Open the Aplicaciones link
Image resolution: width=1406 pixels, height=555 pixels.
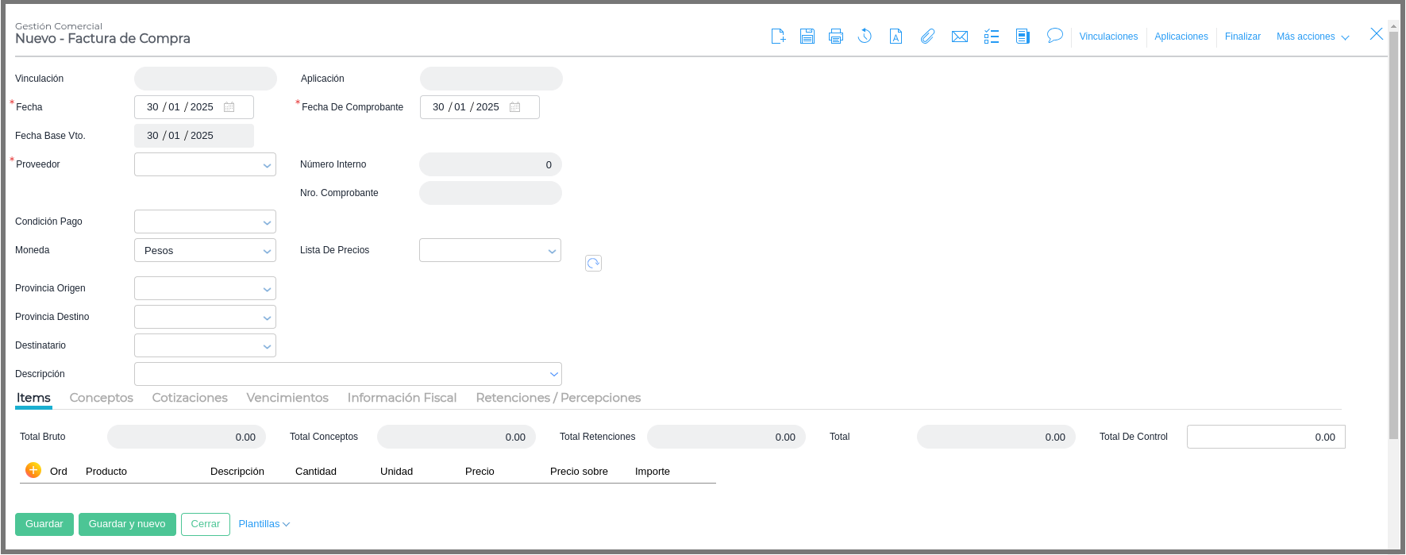(1181, 37)
